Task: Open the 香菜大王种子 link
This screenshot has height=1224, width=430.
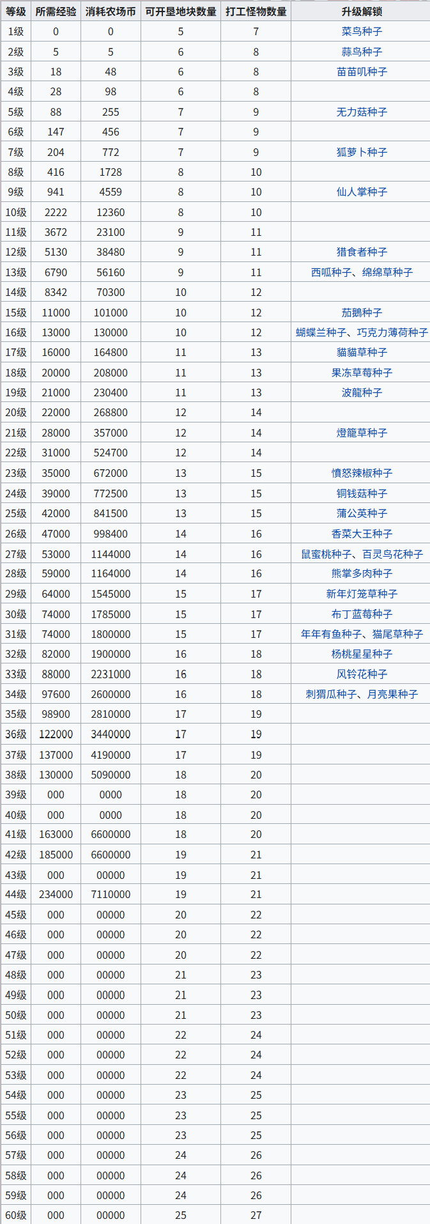Action: (x=362, y=534)
